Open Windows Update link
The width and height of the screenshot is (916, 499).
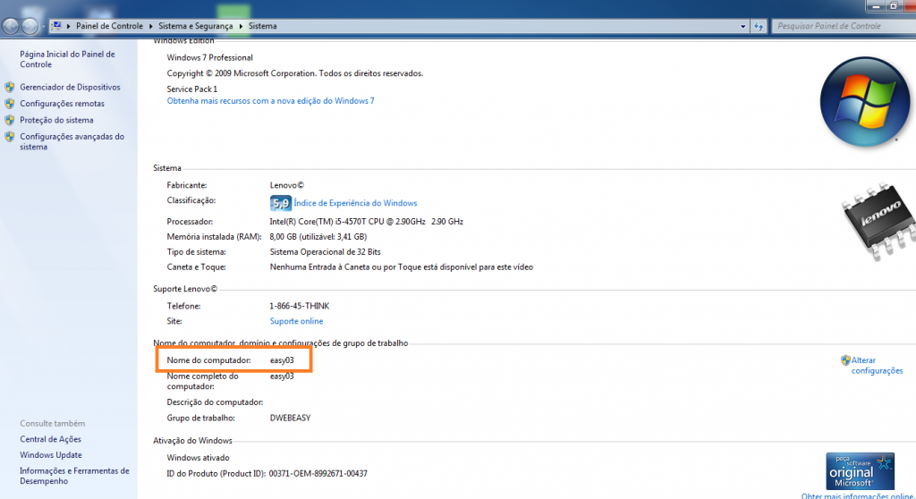pyautogui.click(x=51, y=455)
